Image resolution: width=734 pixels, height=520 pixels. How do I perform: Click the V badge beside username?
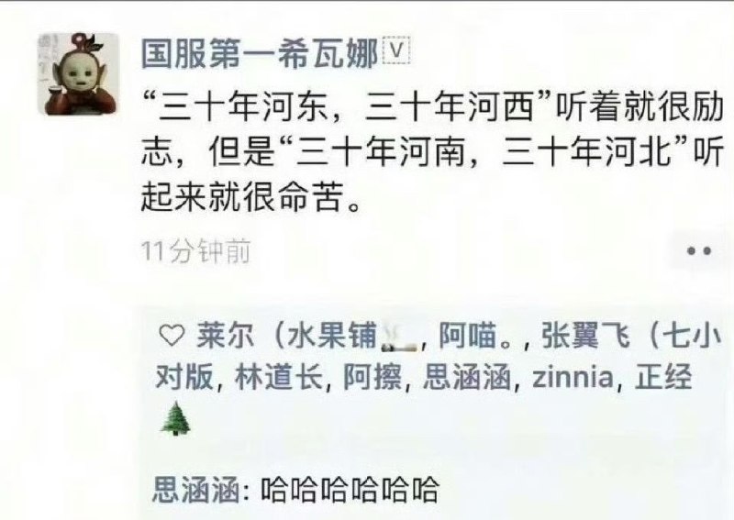click(x=396, y=50)
